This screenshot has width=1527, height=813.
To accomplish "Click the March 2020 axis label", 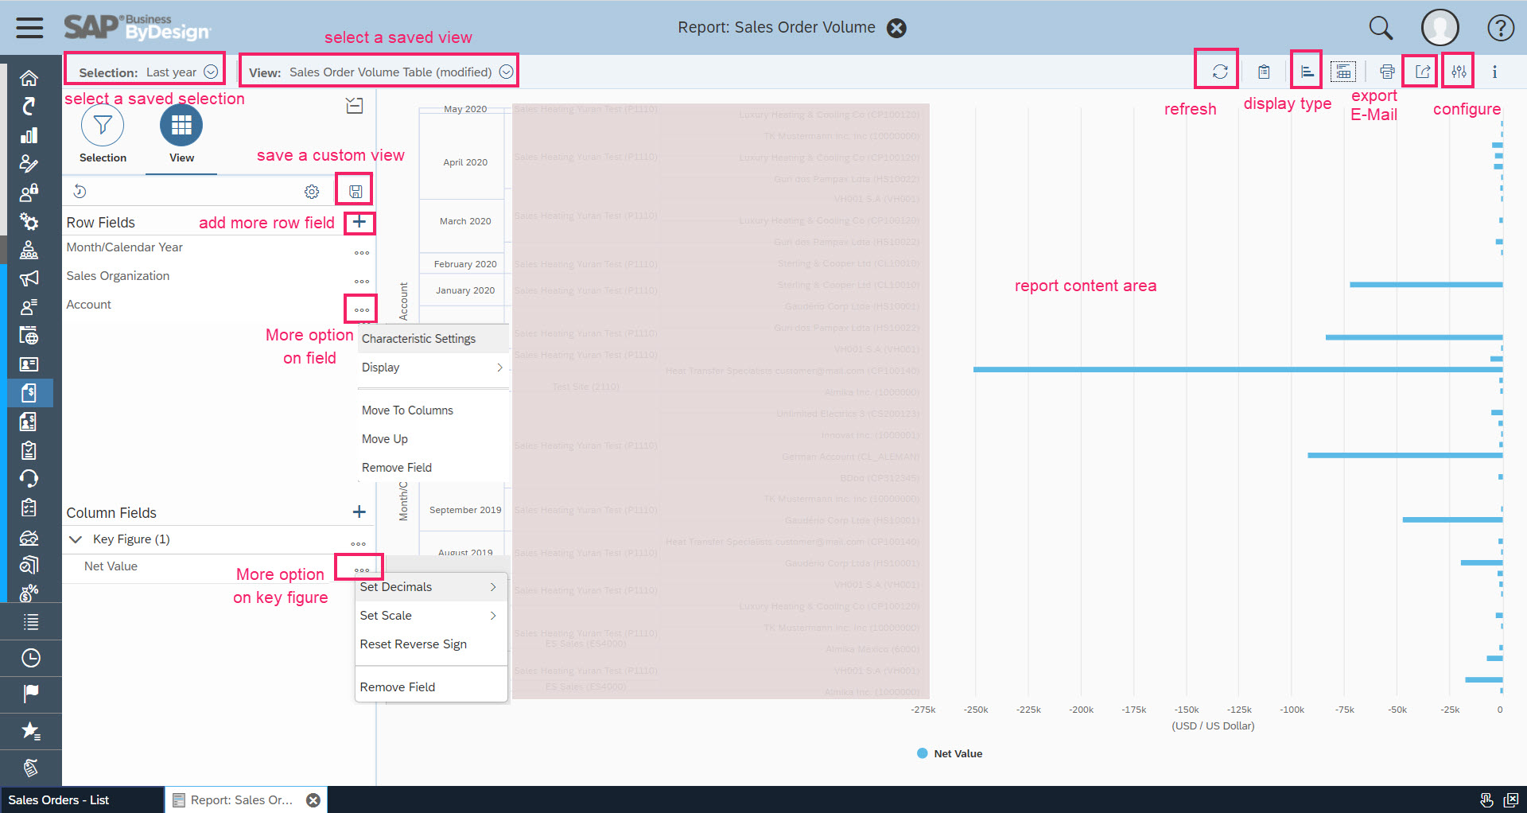I will coord(465,221).
